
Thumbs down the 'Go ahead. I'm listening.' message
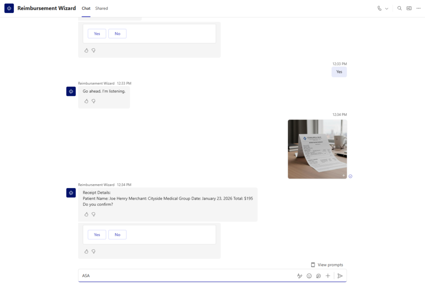(x=93, y=101)
